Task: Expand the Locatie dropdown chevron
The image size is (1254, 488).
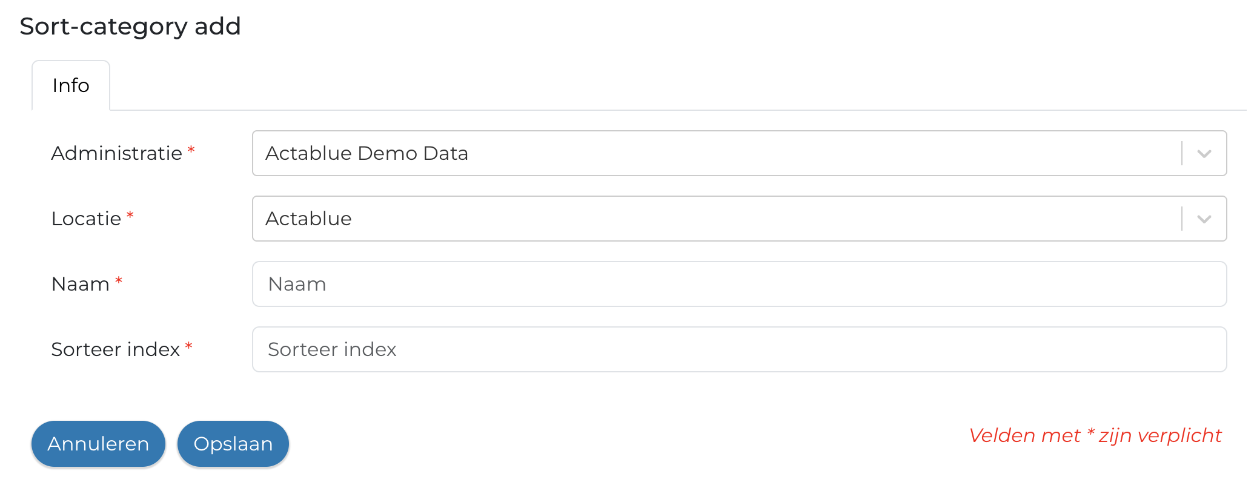Action: click(x=1204, y=219)
